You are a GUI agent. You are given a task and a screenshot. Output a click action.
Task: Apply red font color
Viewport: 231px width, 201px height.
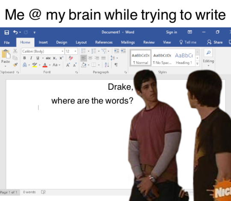(45, 65)
